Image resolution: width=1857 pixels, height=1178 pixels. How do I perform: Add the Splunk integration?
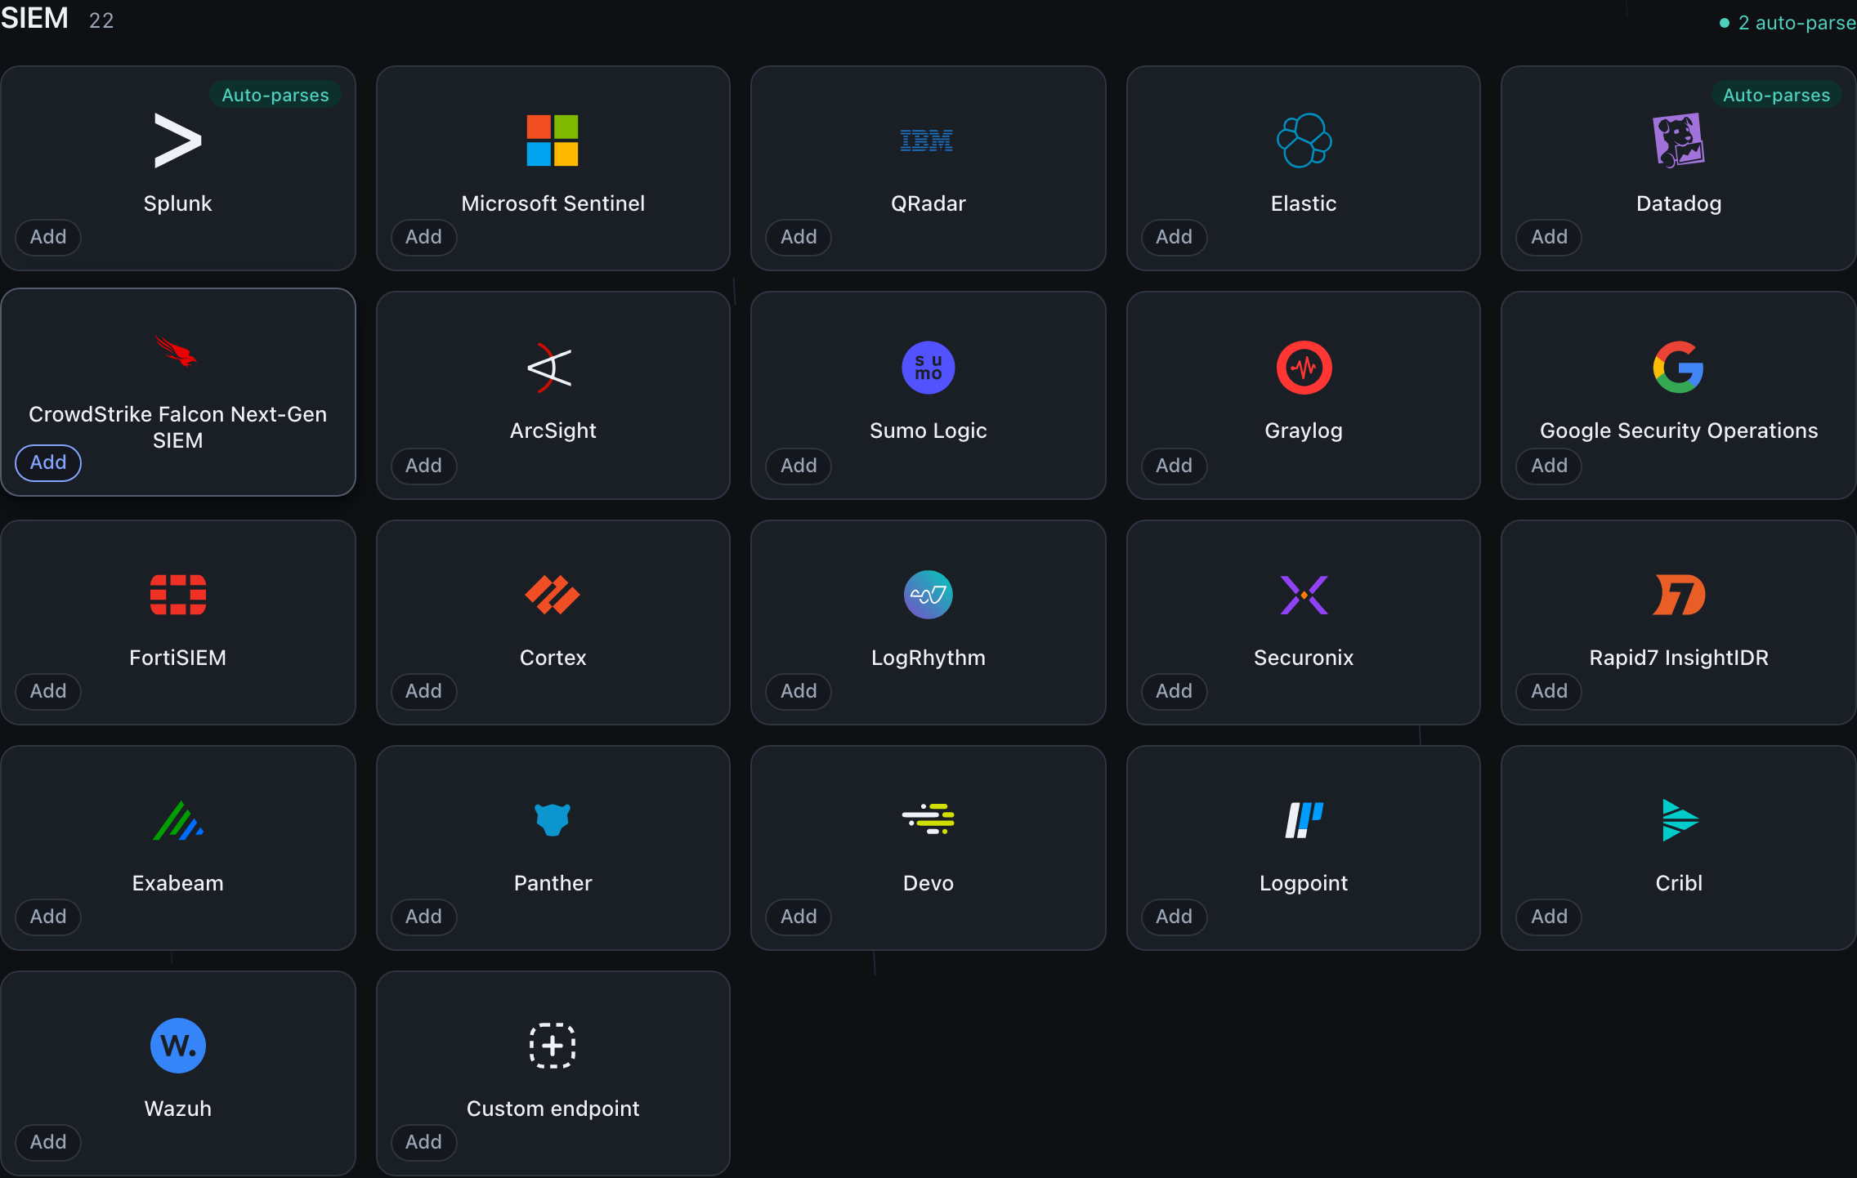click(48, 237)
